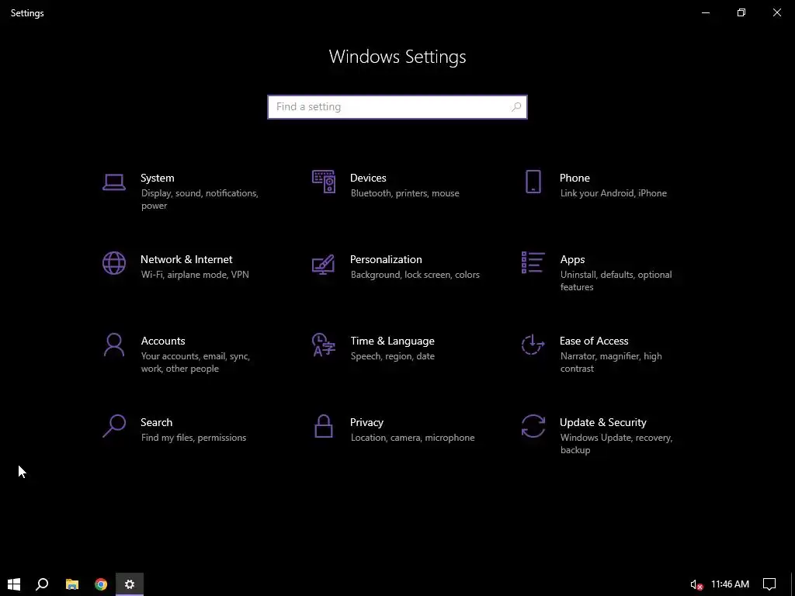Open the Time & Language icon
Viewport: 795px width, 596px height.
tap(324, 345)
